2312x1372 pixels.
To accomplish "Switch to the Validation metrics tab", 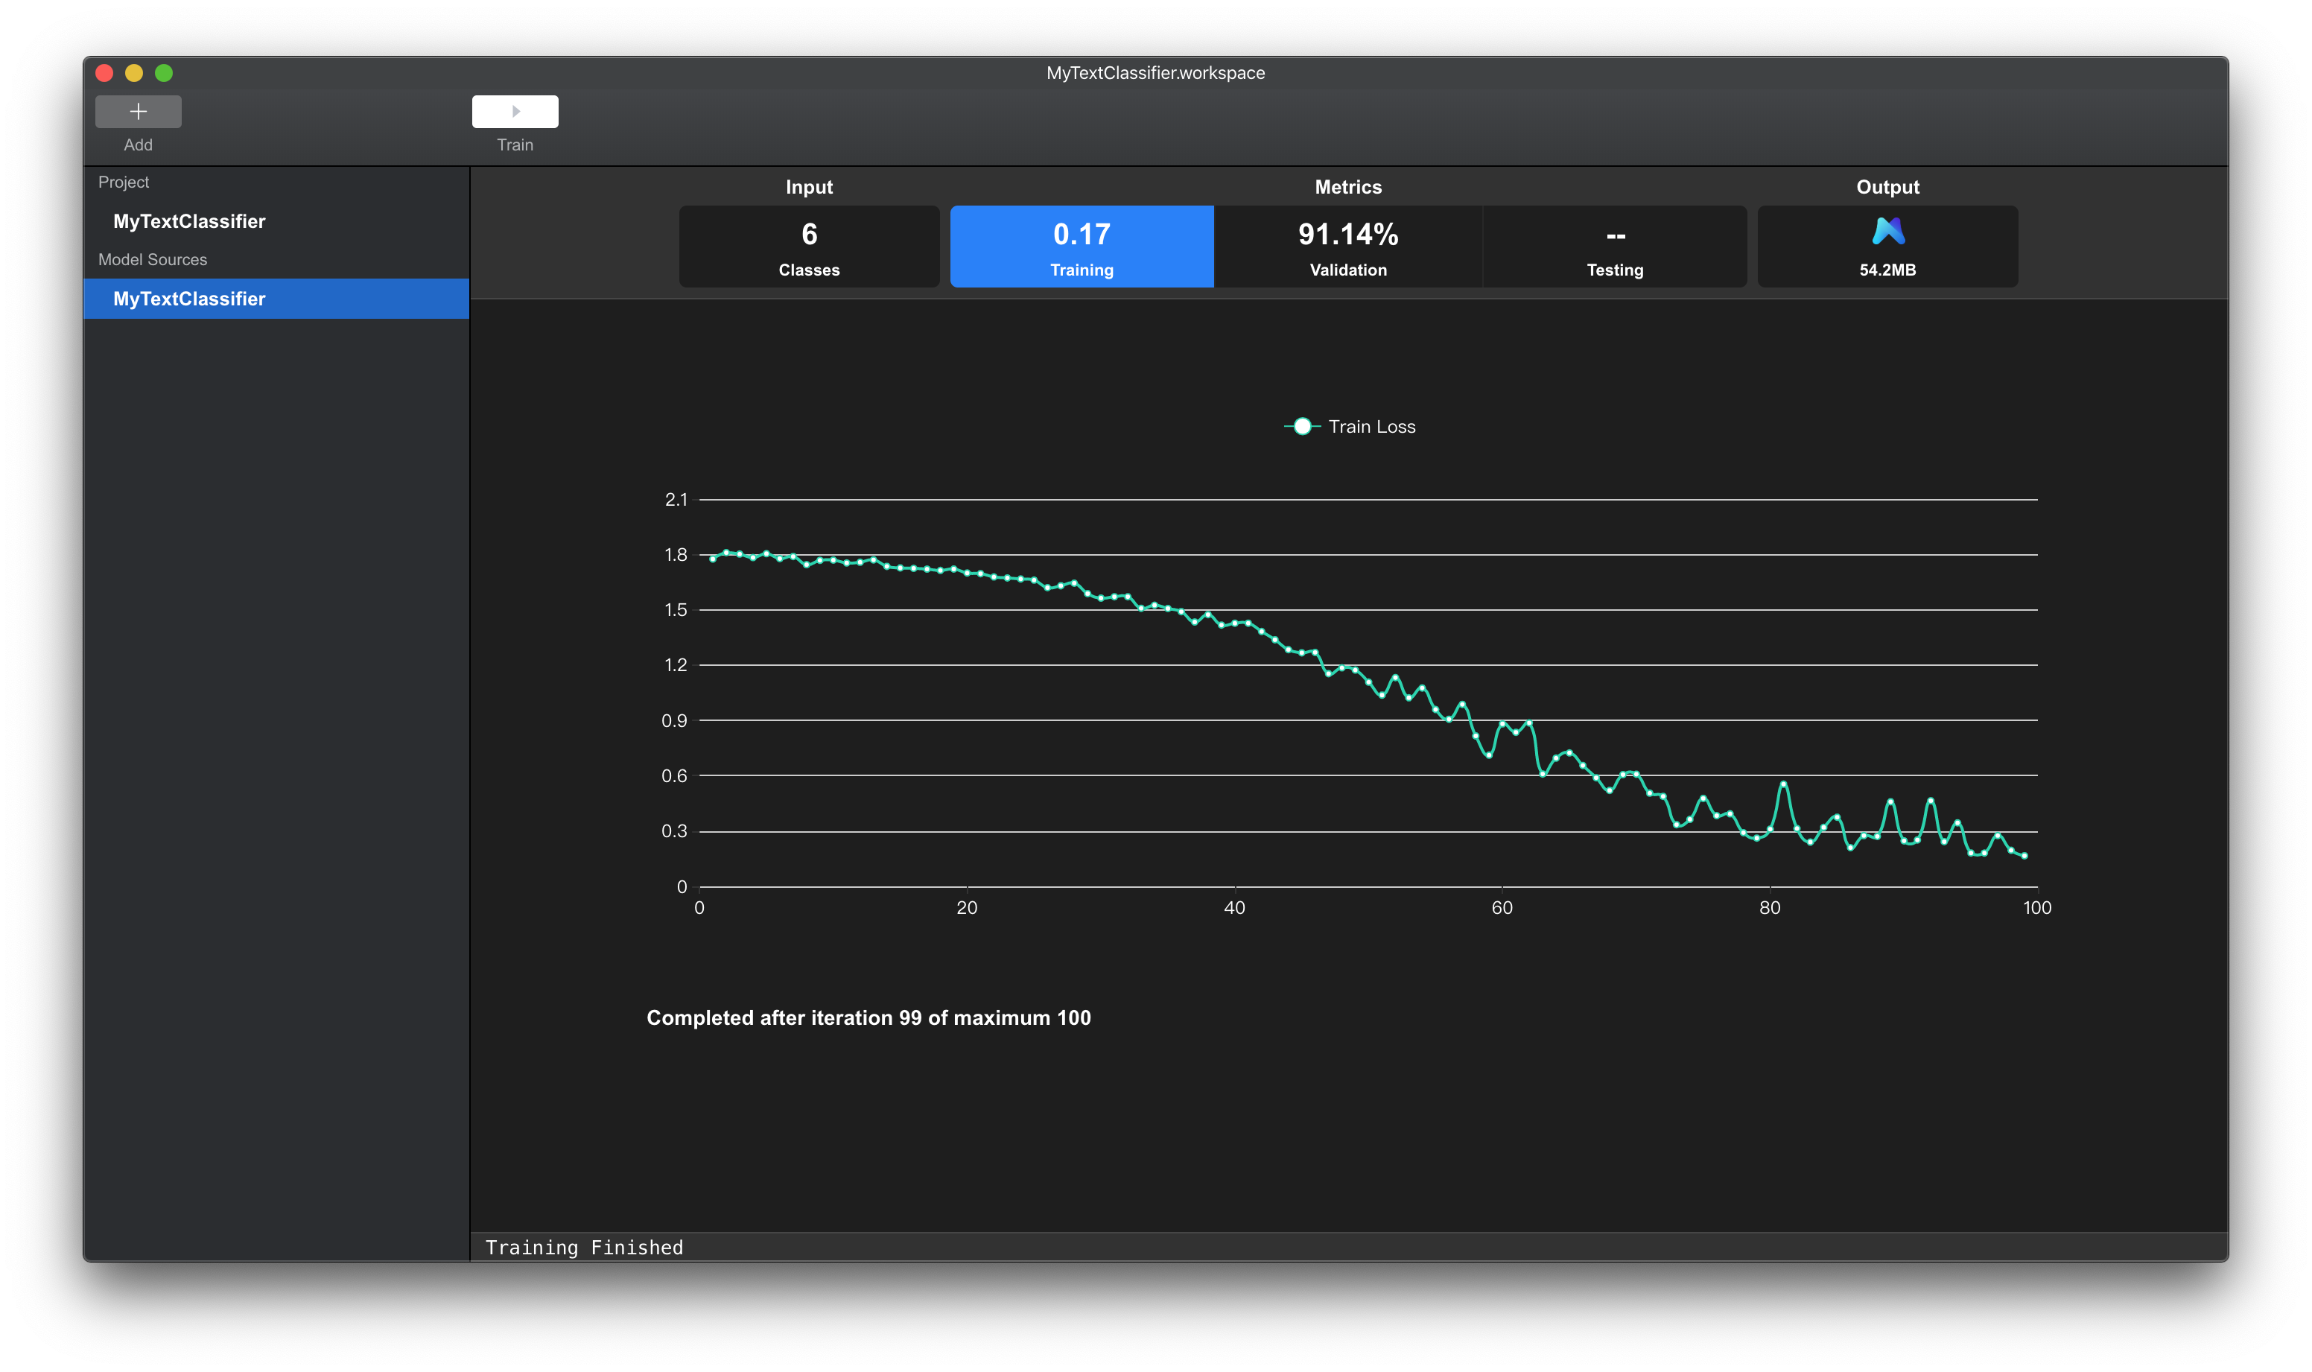I will pyautogui.click(x=1347, y=247).
